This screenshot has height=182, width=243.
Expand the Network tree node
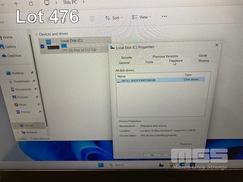[18, 132]
